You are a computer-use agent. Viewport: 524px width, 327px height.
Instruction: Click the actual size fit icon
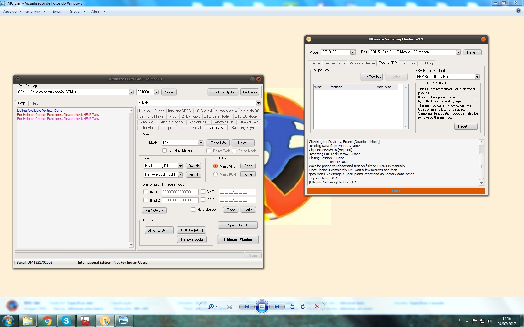click(229, 306)
